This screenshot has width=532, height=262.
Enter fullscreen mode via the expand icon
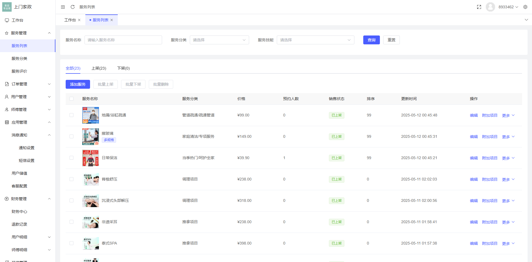click(x=479, y=7)
